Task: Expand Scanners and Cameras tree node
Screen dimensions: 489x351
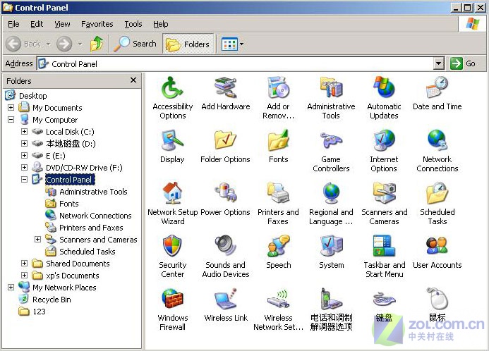Action: (37, 239)
